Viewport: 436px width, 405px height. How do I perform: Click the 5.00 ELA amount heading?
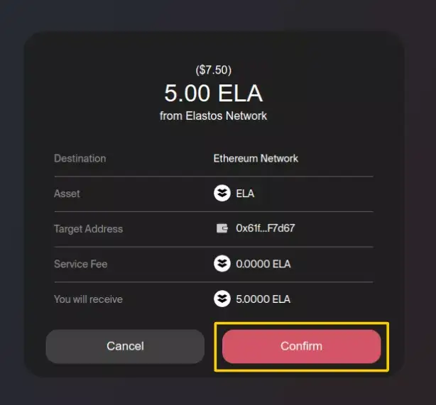[213, 93]
